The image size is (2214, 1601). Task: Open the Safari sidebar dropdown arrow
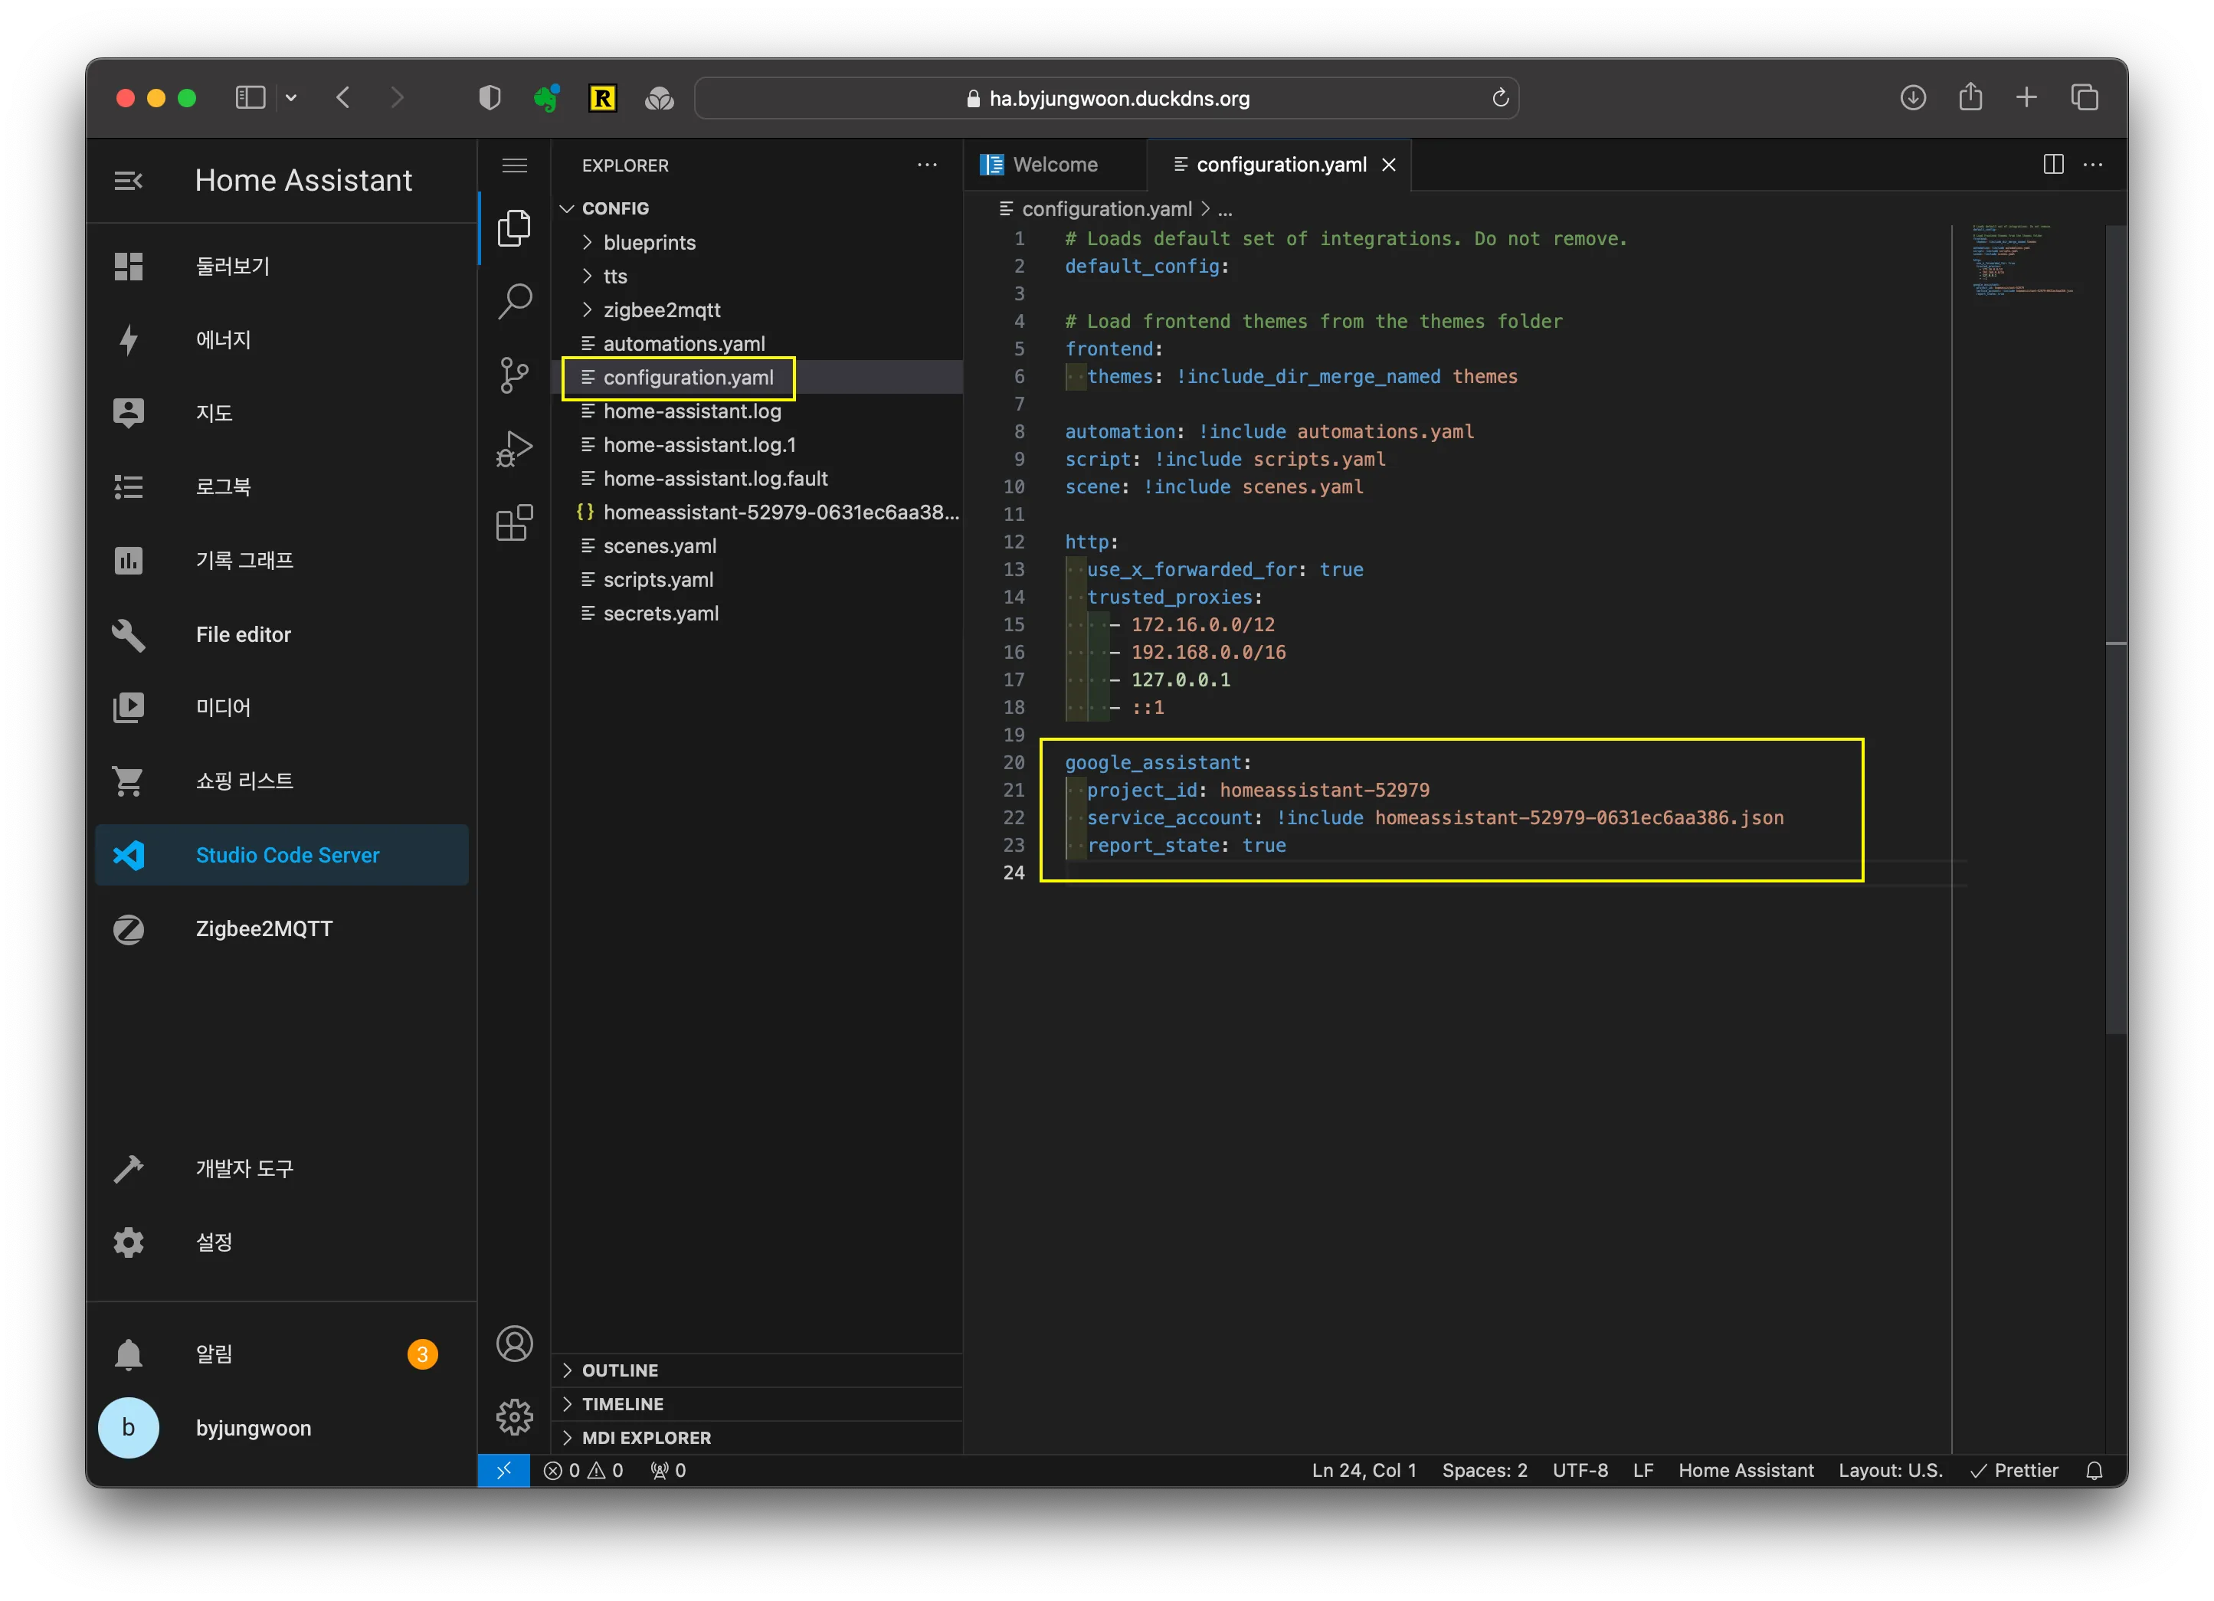click(291, 97)
